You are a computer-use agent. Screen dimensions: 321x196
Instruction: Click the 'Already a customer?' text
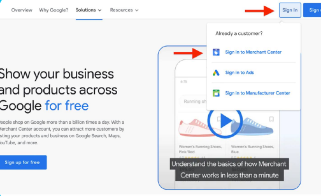pyautogui.click(x=239, y=33)
